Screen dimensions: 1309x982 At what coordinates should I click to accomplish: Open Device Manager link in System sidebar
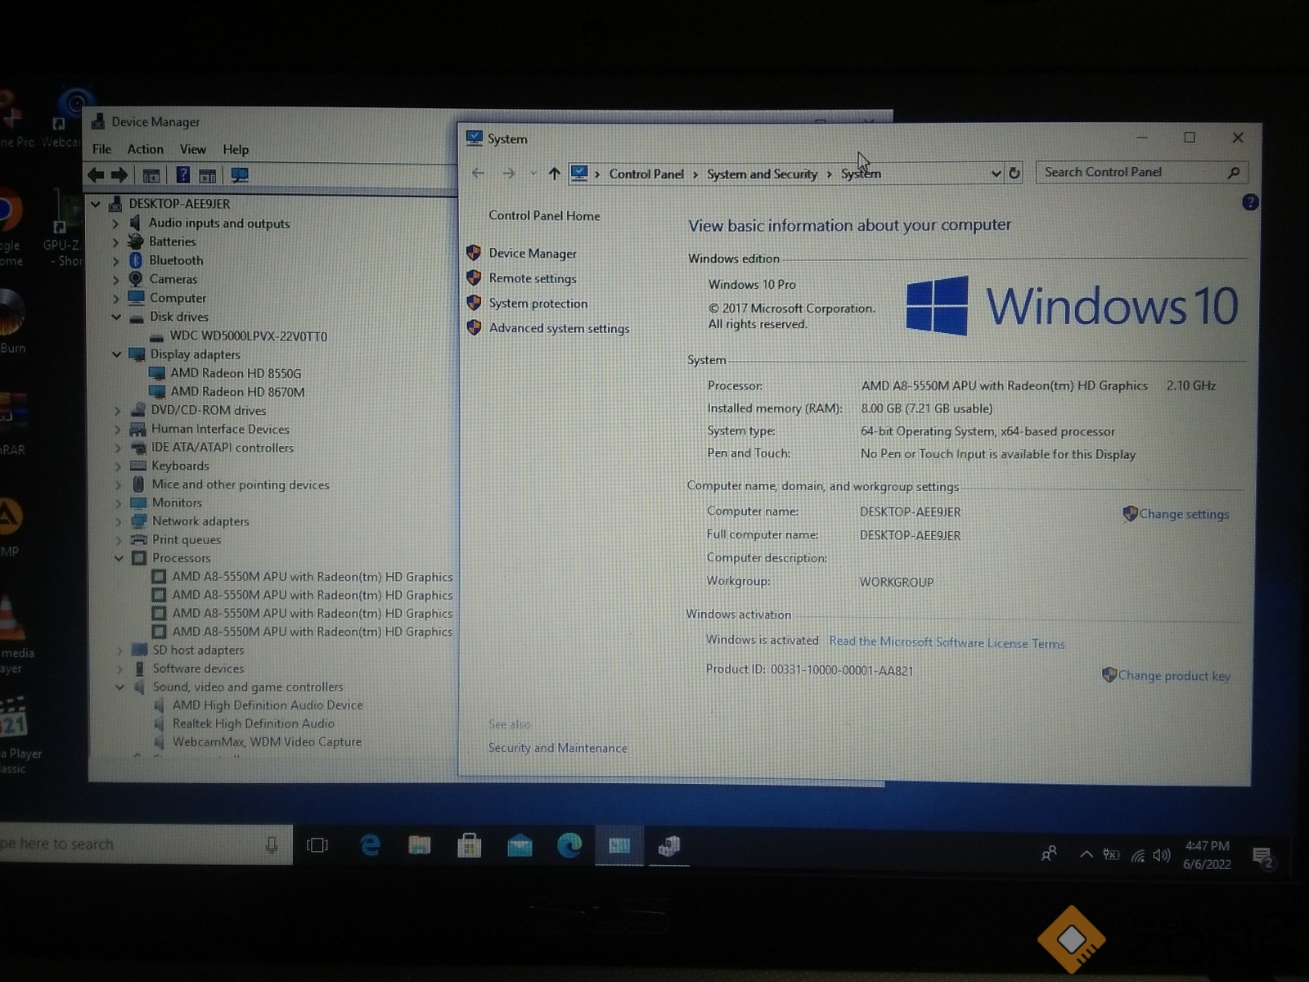pyautogui.click(x=533, y=254)
